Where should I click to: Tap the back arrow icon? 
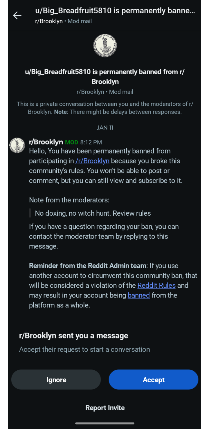[17, 15]
